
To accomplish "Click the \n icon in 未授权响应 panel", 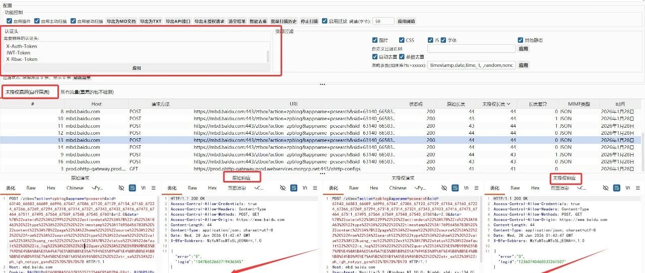I will pyautogui.click(x=627, y=188).
